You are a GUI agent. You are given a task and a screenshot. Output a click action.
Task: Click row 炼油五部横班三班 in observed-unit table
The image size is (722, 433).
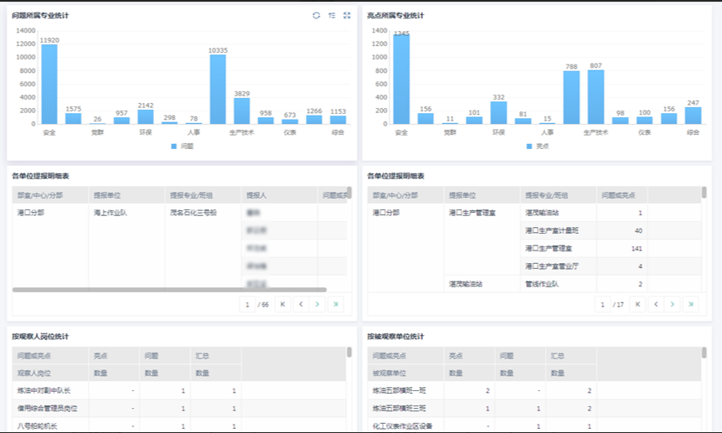pos(534,409)
